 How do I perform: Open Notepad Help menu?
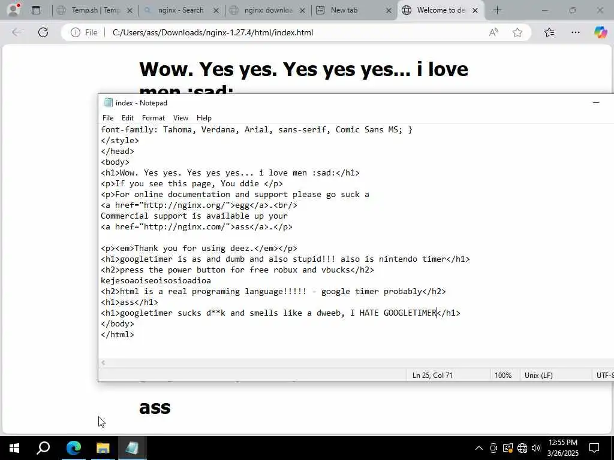coord(204,118)
